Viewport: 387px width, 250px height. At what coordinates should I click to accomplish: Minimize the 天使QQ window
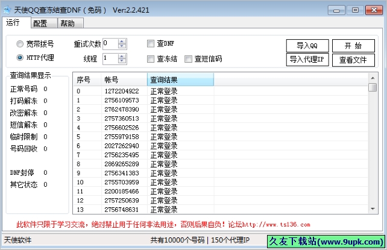point(336,10)
